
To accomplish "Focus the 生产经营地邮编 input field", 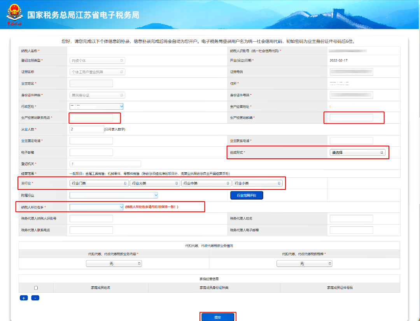I will [352, 118].
